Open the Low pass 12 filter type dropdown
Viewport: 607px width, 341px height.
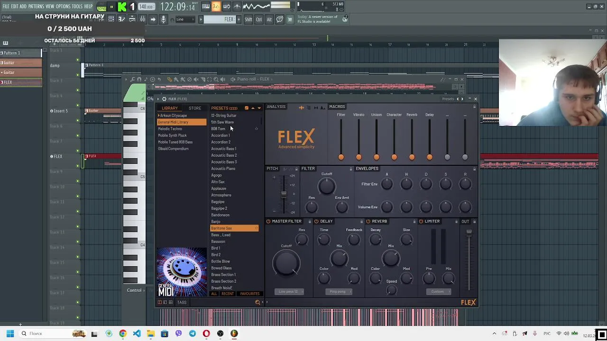tap(289, 292)
